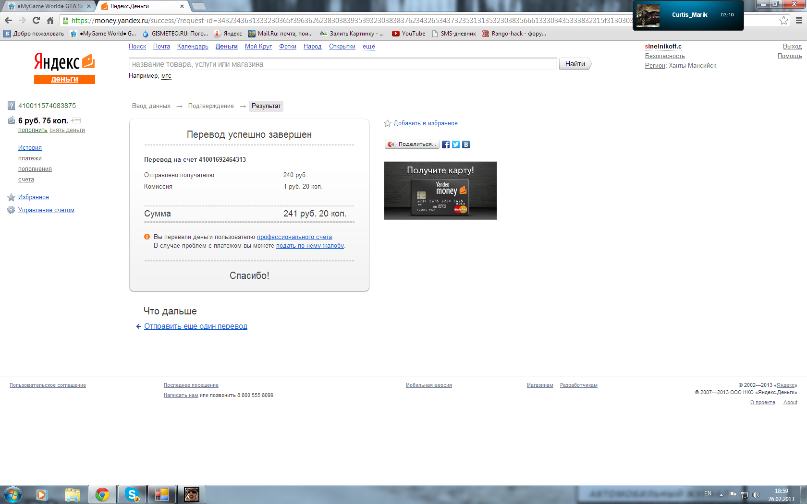Click the Написать нам footer link
The width and height of the screenshot is (807, 504).
click(181, 396)
